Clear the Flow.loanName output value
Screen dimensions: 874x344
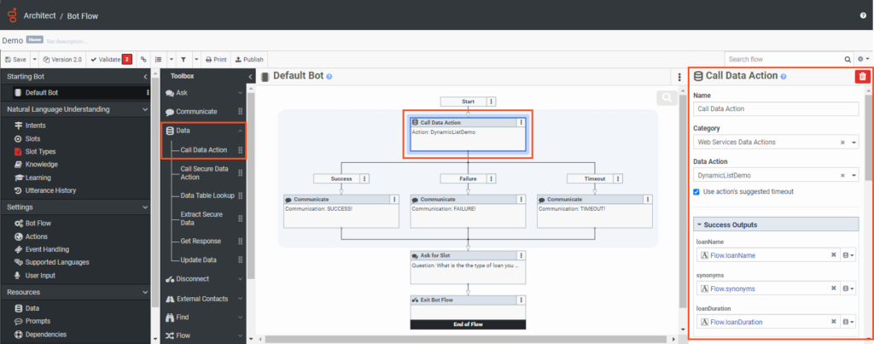[x=834, y=255]
